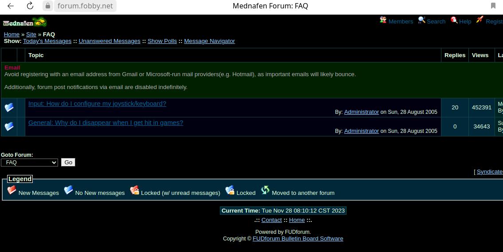Click the footer Home link

click(297, 220)
